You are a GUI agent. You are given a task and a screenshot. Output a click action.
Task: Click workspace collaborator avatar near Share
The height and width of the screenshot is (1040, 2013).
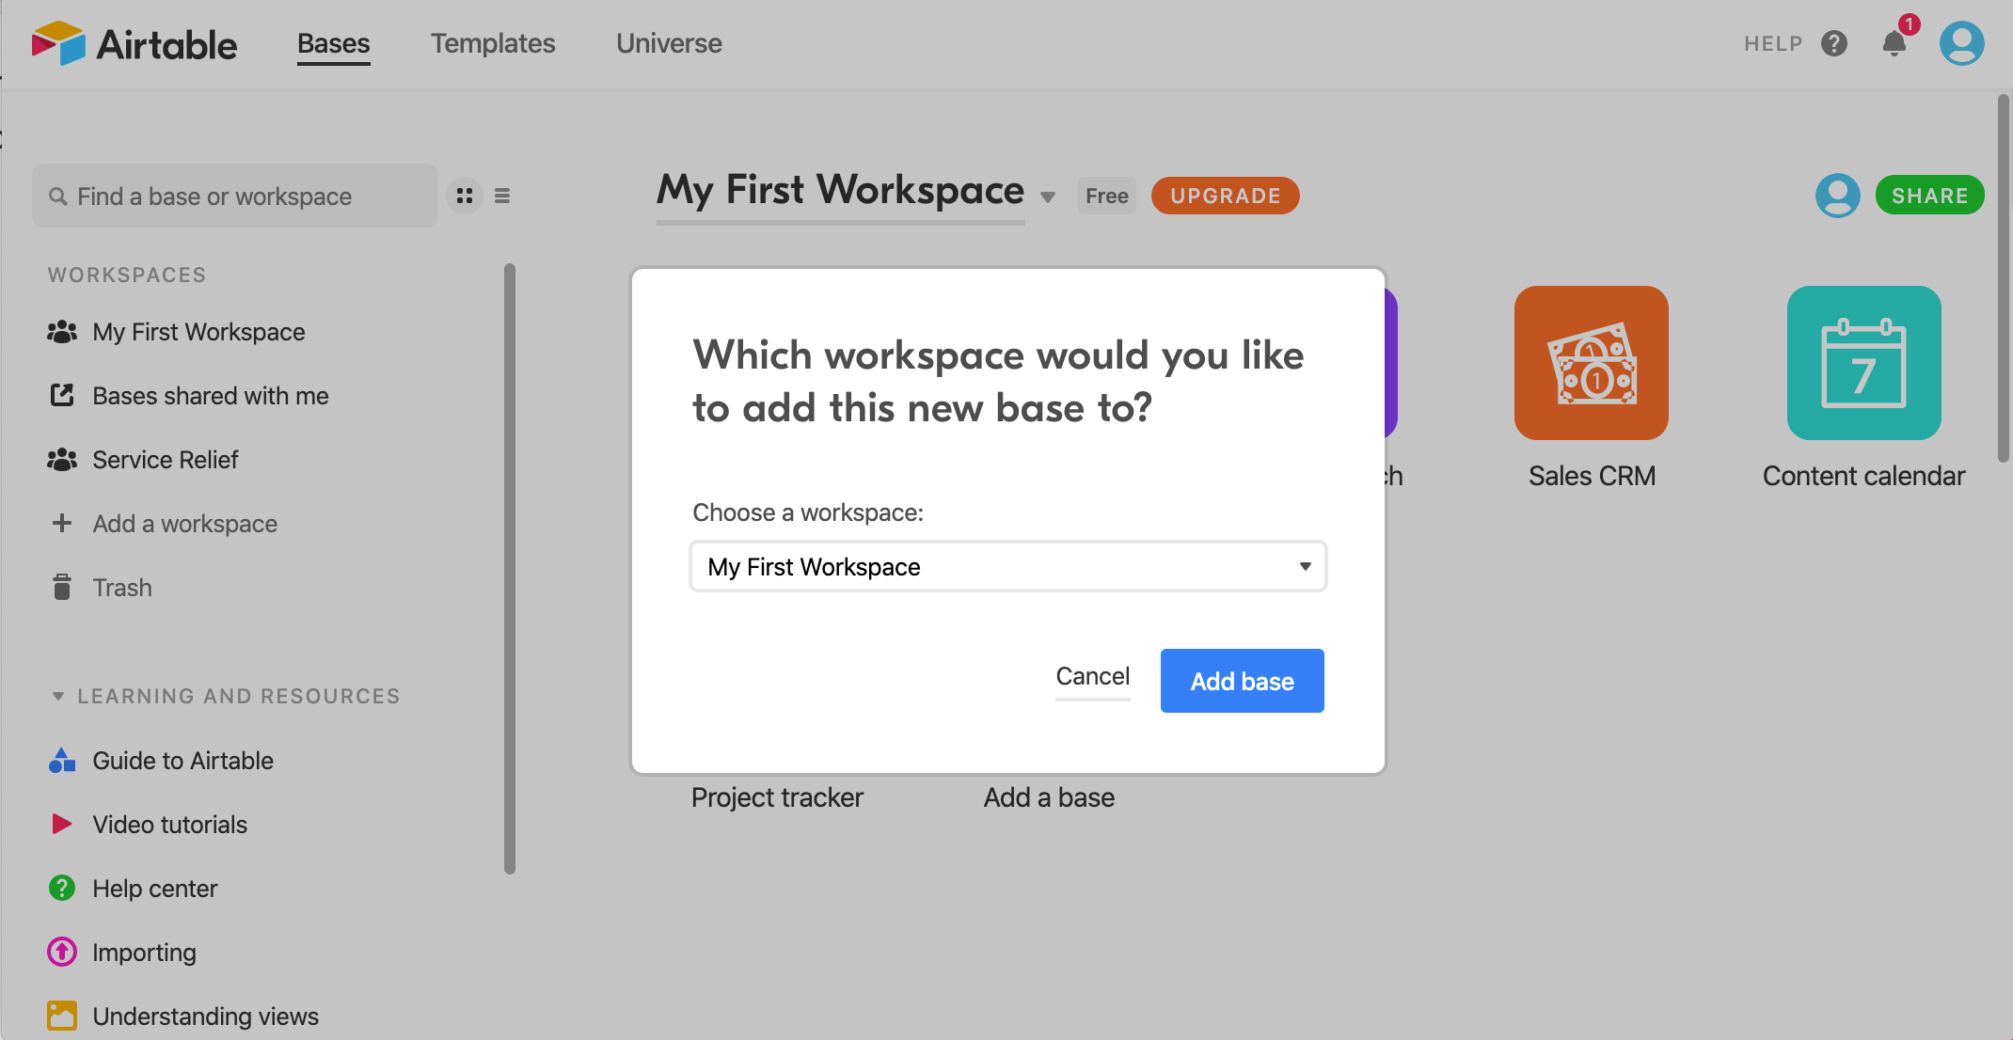(1837, 196)
